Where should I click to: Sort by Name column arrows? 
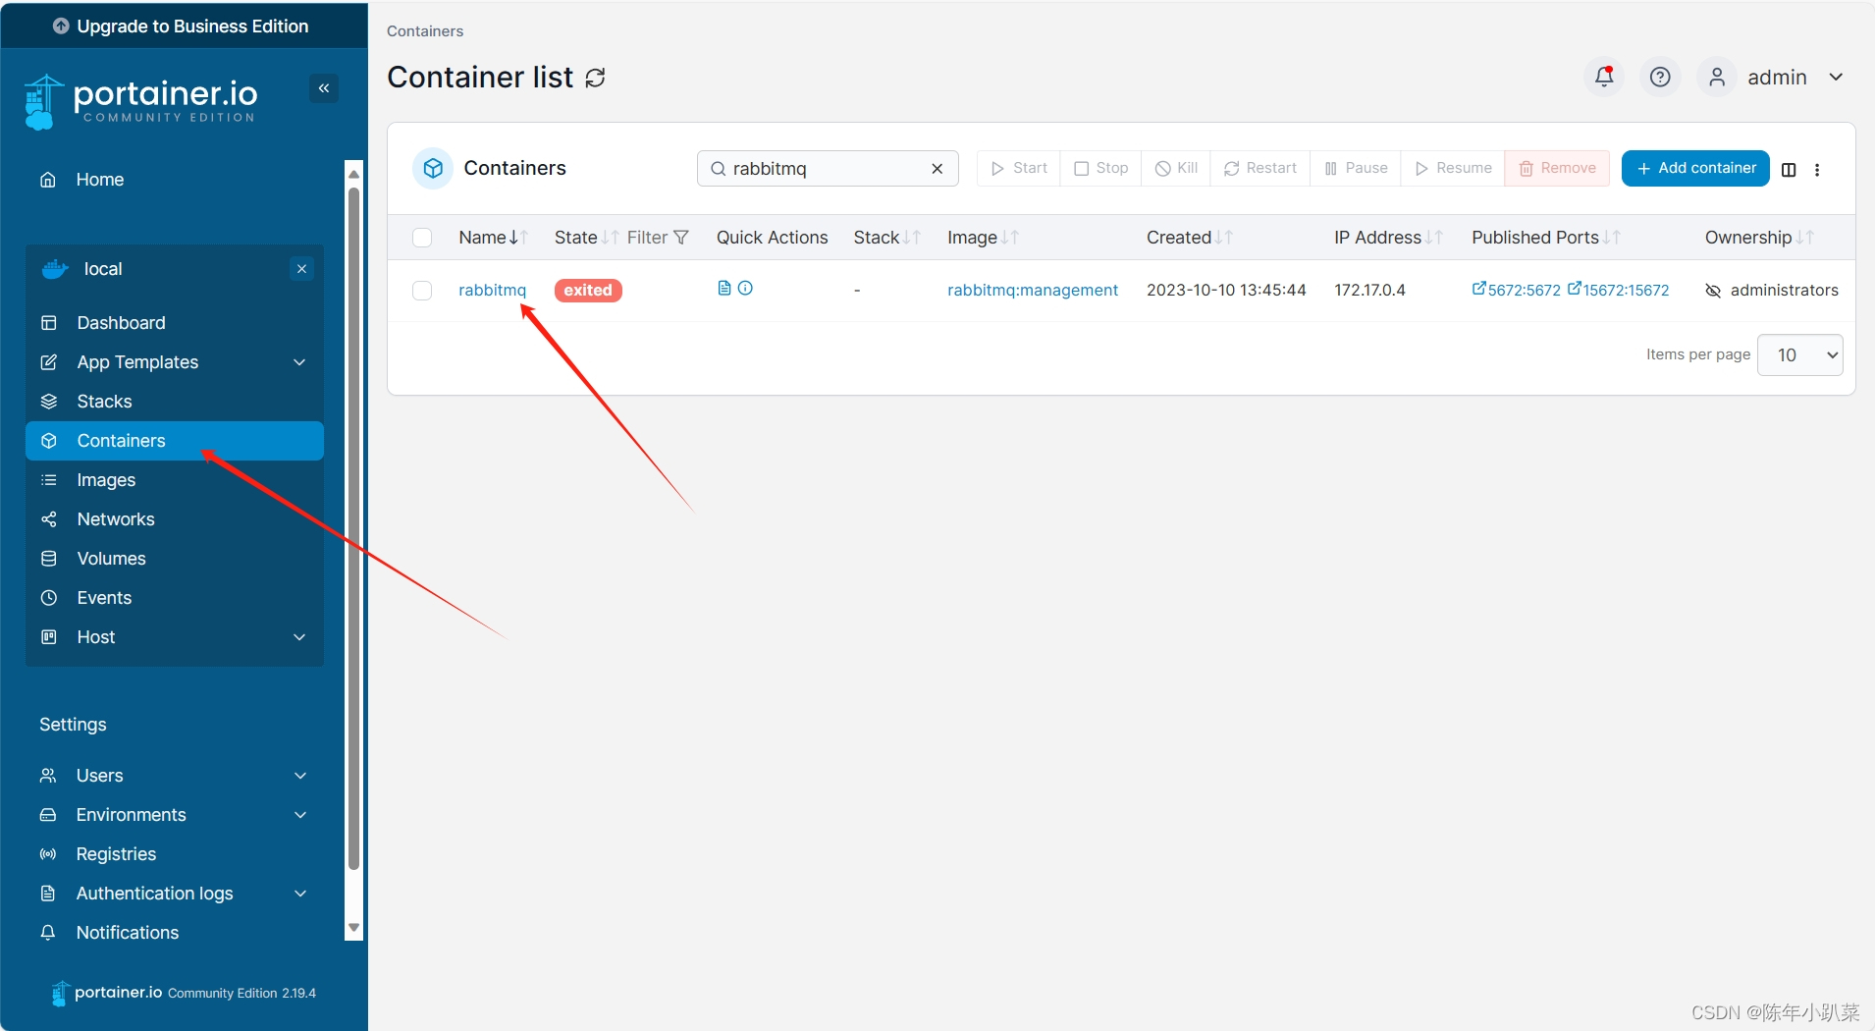pyautogui.click(x=519, y=238)
